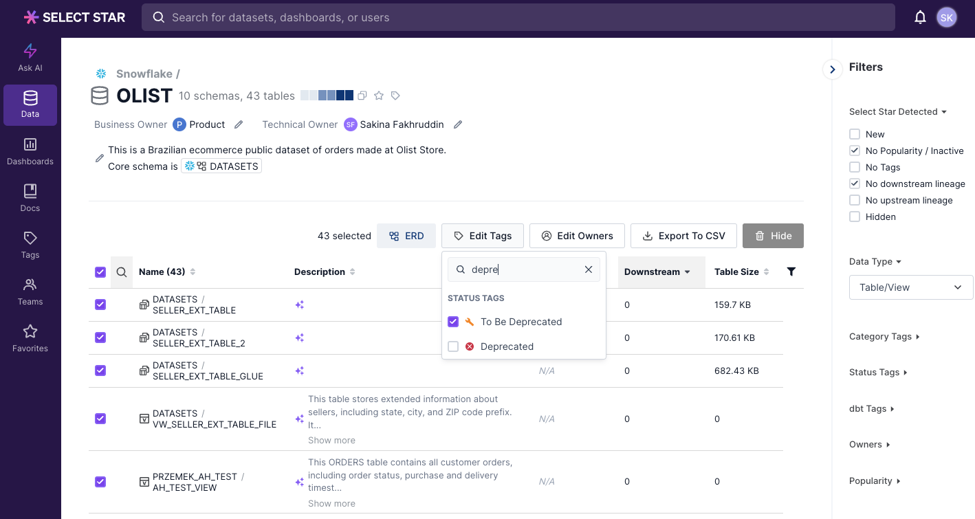
Task: Expand the Owners filter
Action: (870, 444)
